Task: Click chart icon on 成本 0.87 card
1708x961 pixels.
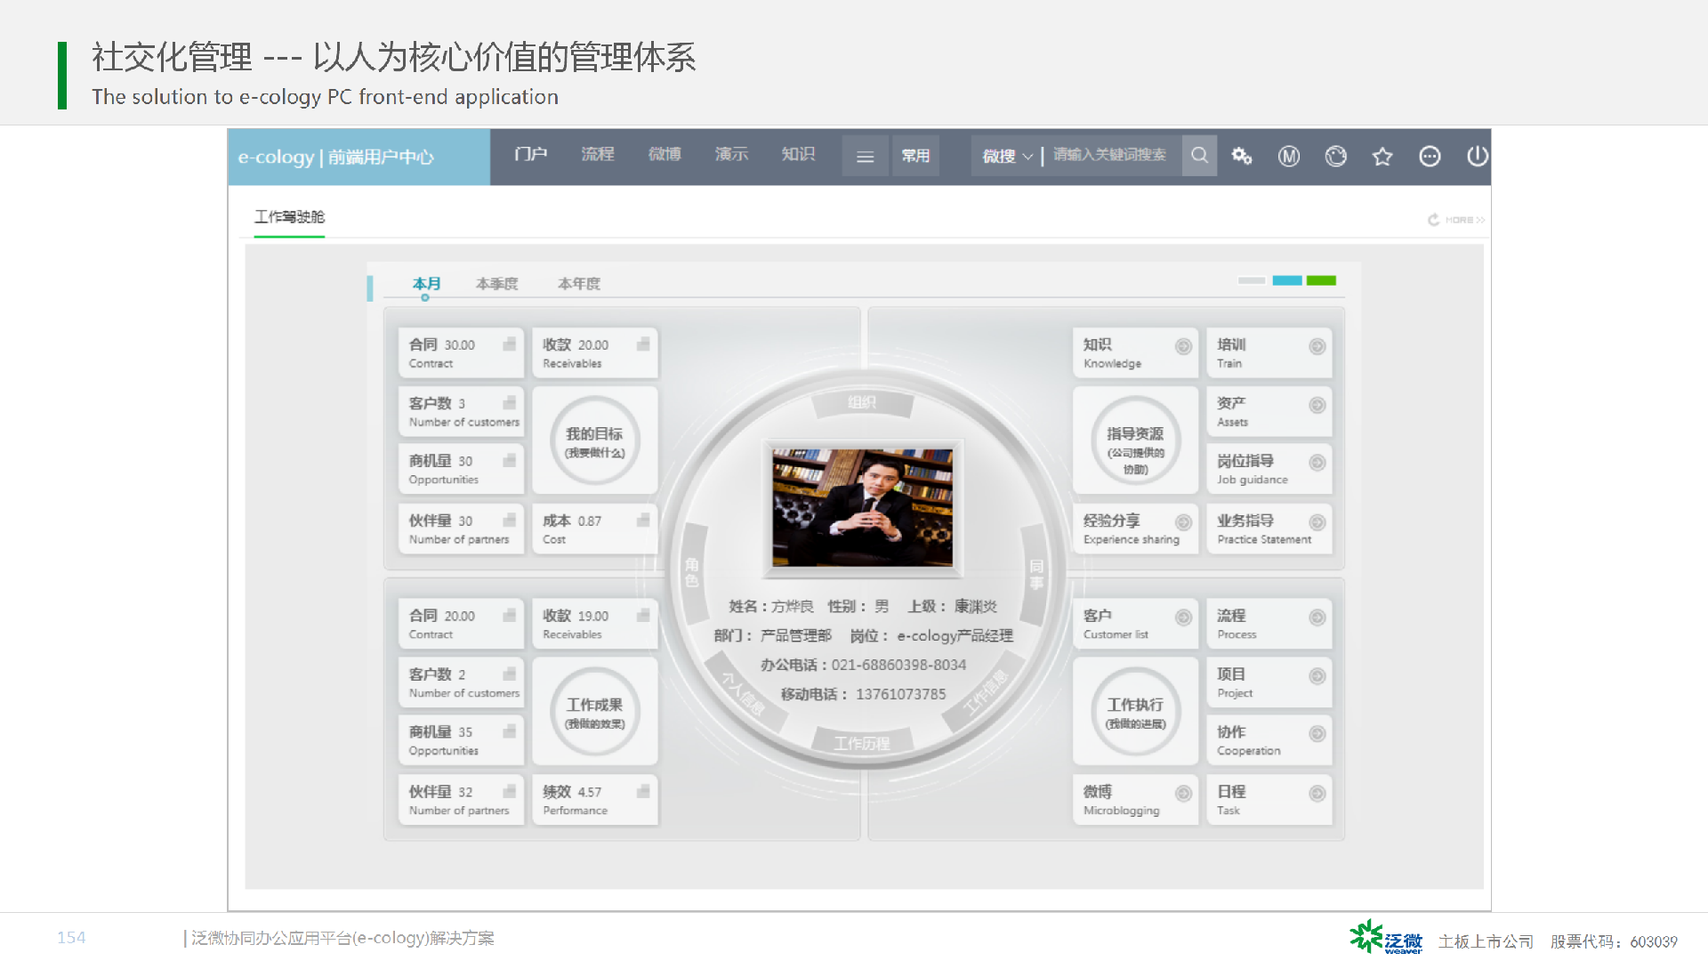Action: click(643, 520)
